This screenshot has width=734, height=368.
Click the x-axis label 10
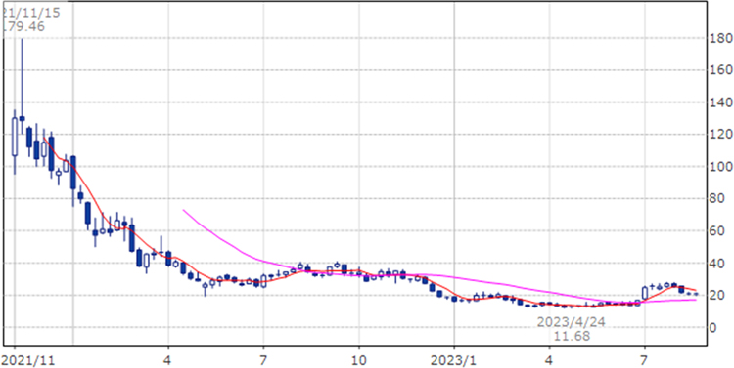click(358, 360)
